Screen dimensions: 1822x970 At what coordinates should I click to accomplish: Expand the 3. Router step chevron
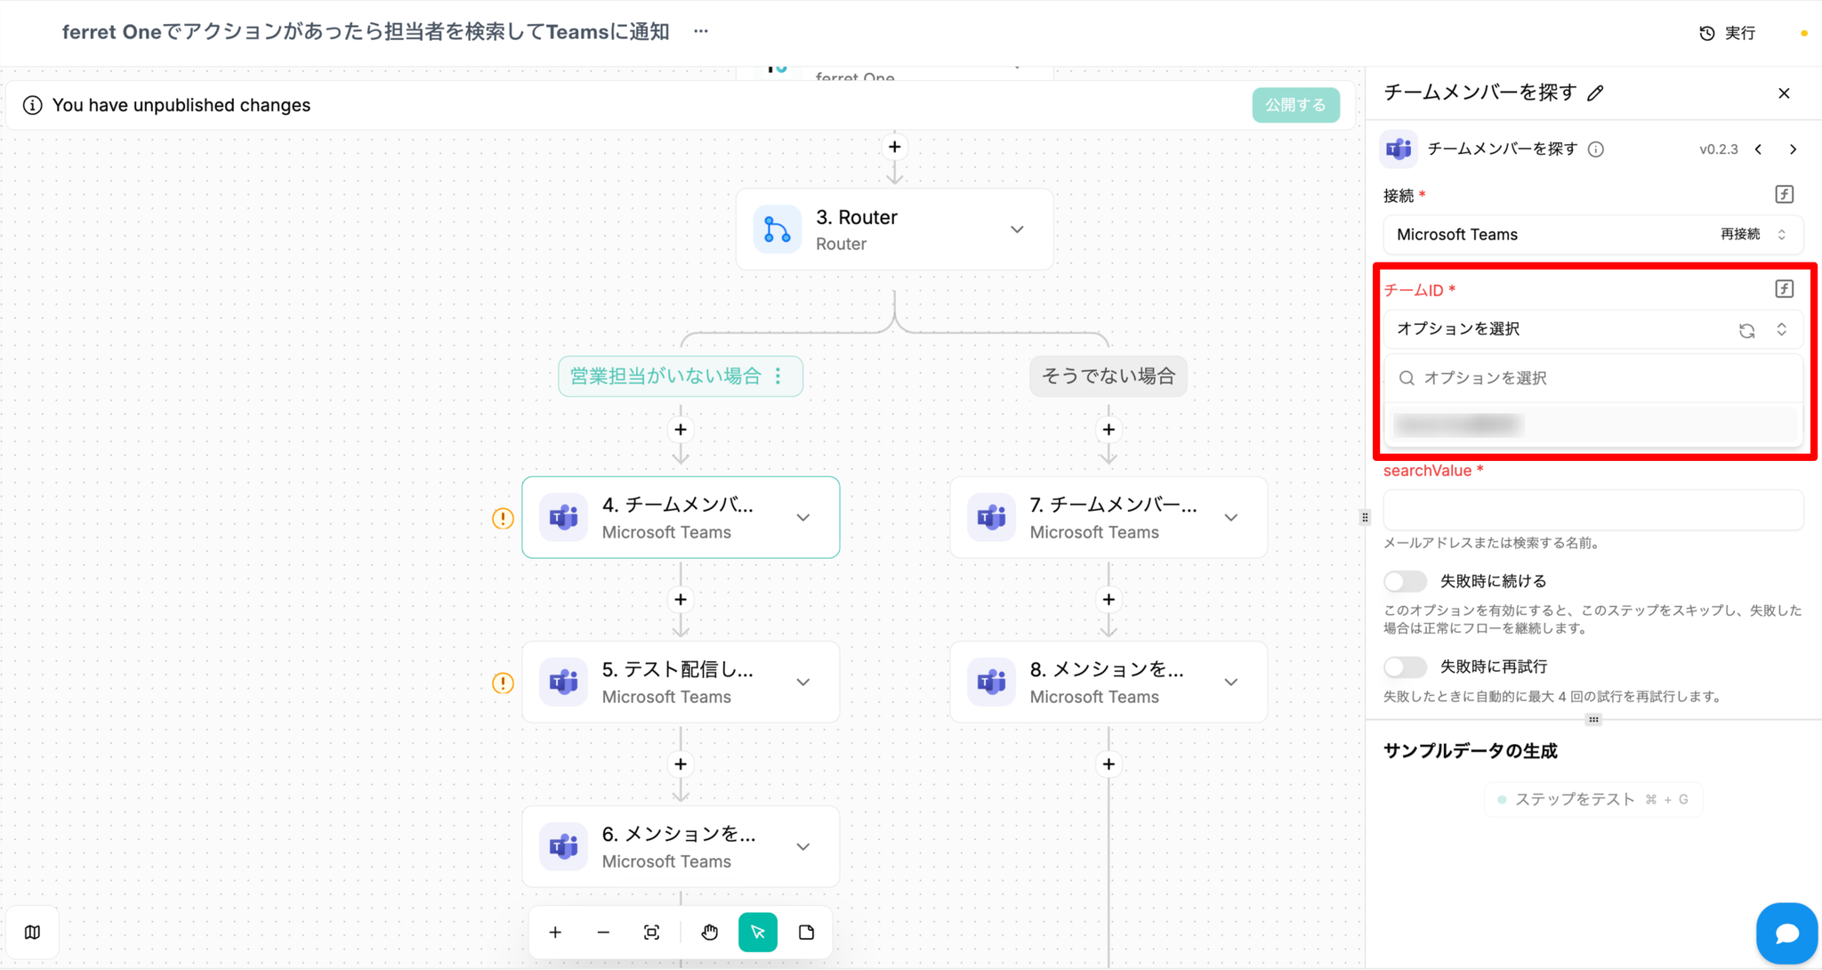pos(1017,230)
